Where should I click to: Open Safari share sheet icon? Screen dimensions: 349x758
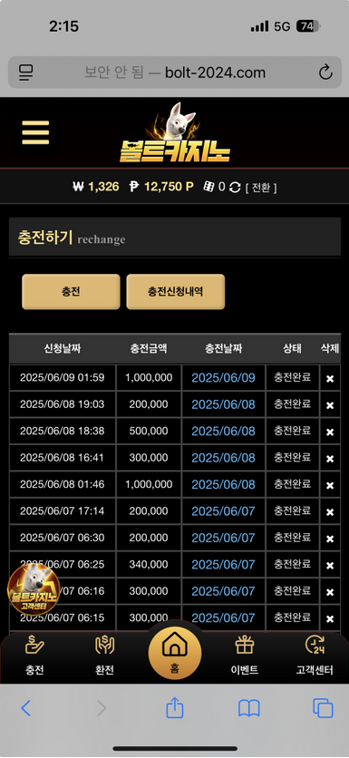174,708
